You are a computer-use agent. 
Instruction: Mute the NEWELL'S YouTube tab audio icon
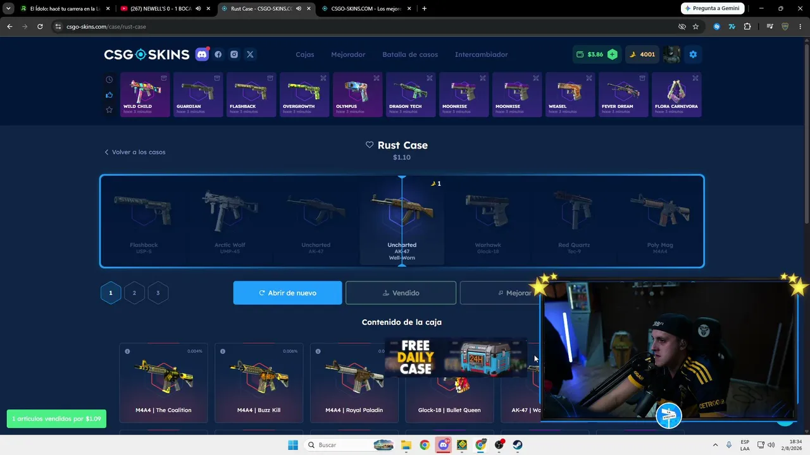[198, 9]
